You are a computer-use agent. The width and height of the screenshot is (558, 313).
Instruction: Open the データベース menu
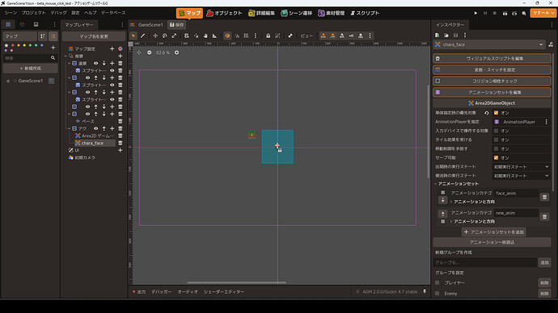113,13
